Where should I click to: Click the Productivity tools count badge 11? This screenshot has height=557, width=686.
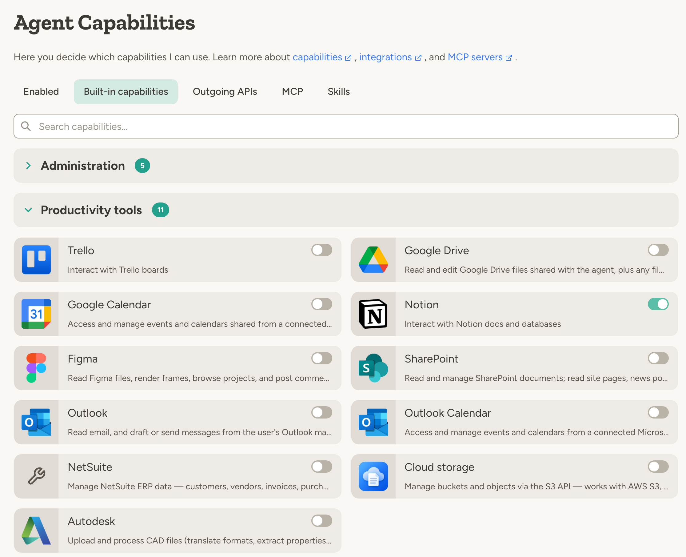160,210
